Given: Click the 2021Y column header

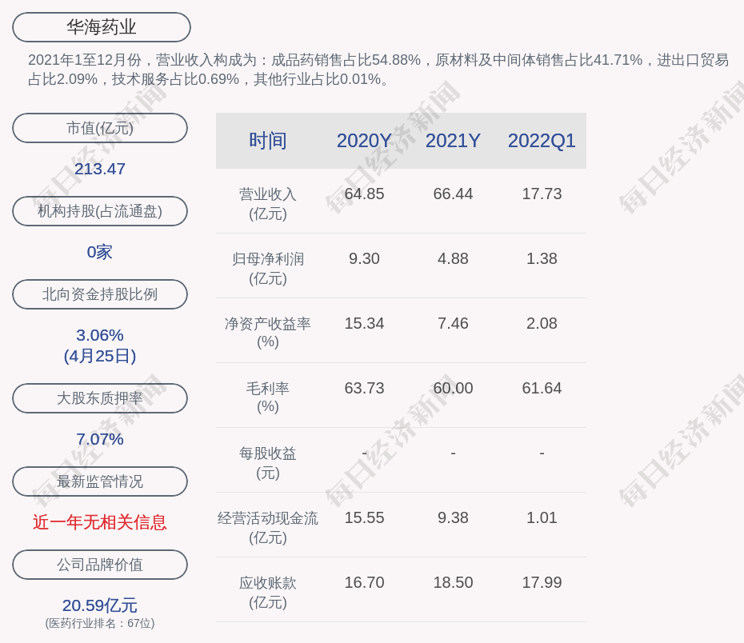Looking at the screenshot, I should (453, 141).
